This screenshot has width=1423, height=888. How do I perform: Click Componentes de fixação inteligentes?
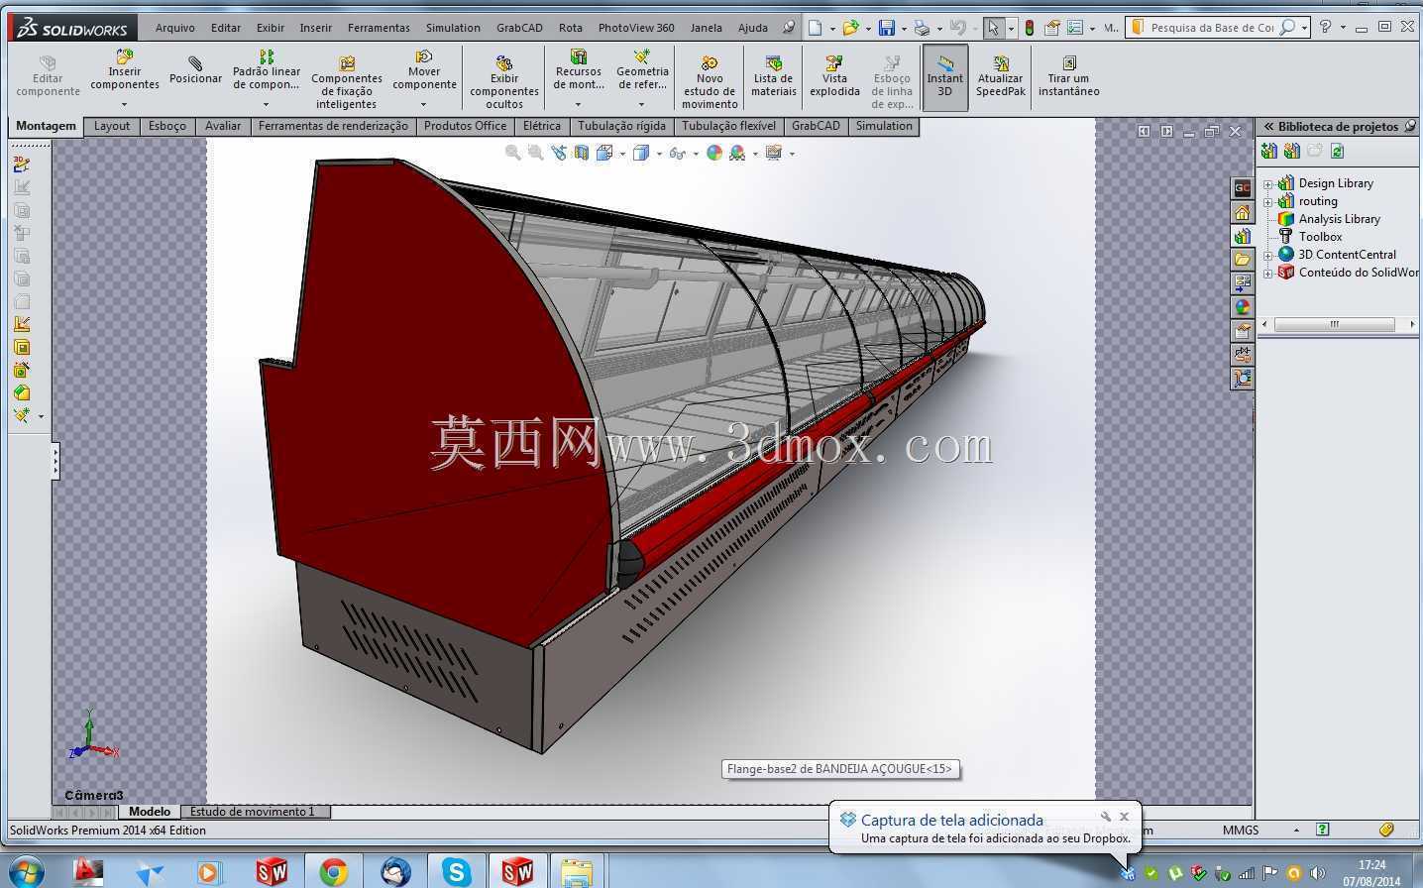(346, 81)
